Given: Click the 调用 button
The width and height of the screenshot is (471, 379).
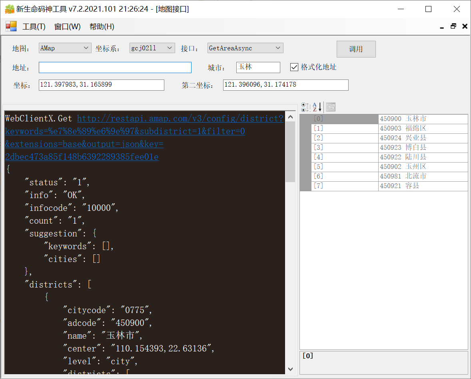Looking at the screenshot, I should [x=356, y=49].
